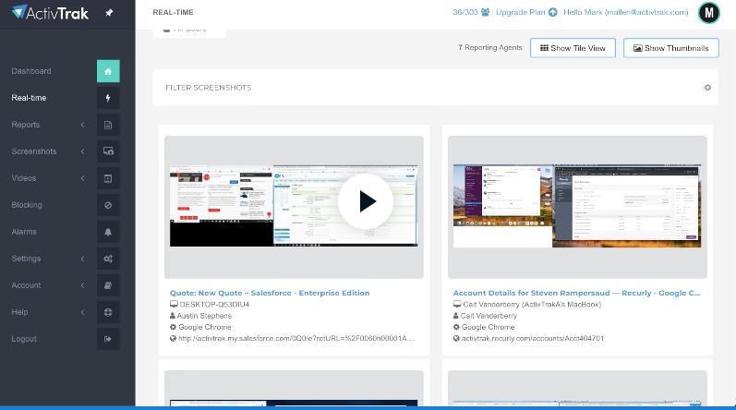This screenshot has width=736, height=410.
Task: Click the globe icon beside recurly URL
Action: coord(456,338)
